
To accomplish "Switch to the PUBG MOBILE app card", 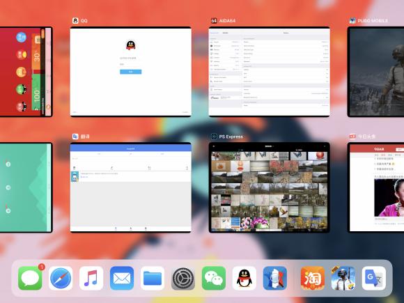I will point(375,72).
